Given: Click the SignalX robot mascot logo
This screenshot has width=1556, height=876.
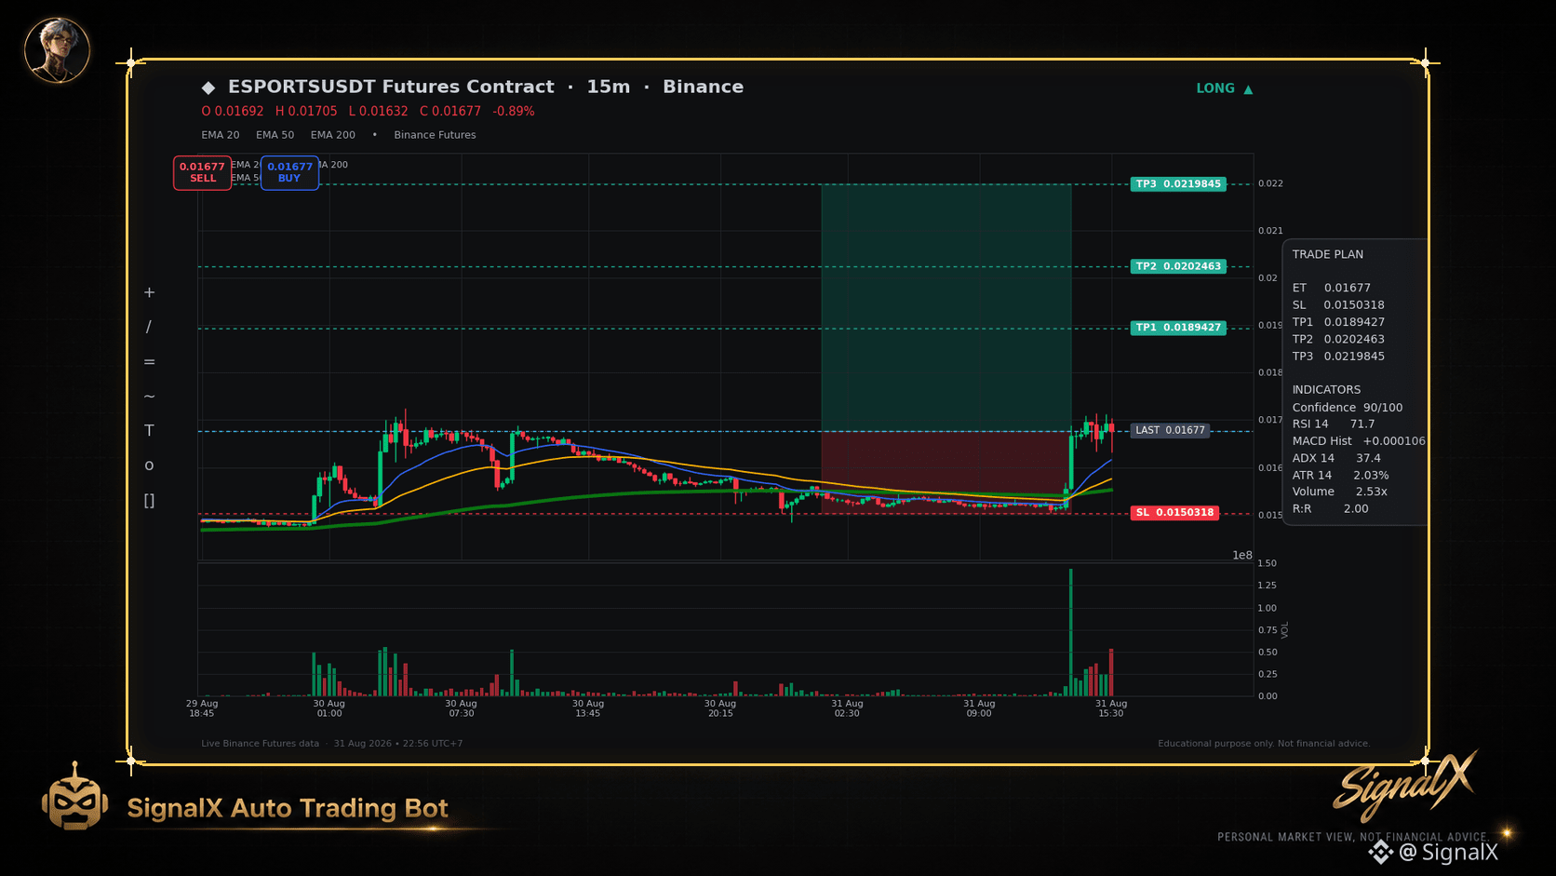Looking at the screenshot, I should point(74,797).
